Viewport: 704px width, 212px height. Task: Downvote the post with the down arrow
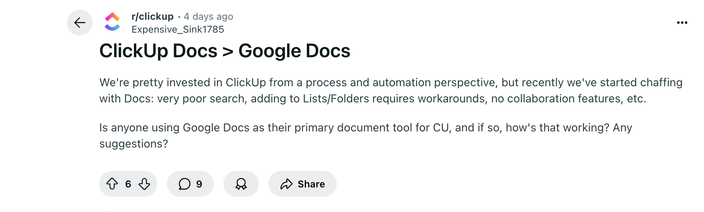(x=144, y=184)
